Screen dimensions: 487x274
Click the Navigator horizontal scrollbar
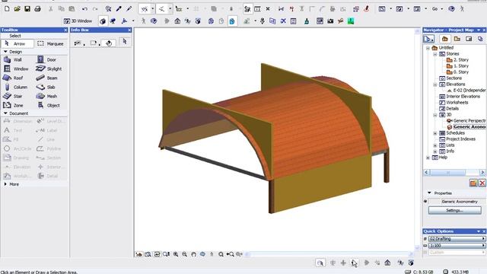(454, 172)
